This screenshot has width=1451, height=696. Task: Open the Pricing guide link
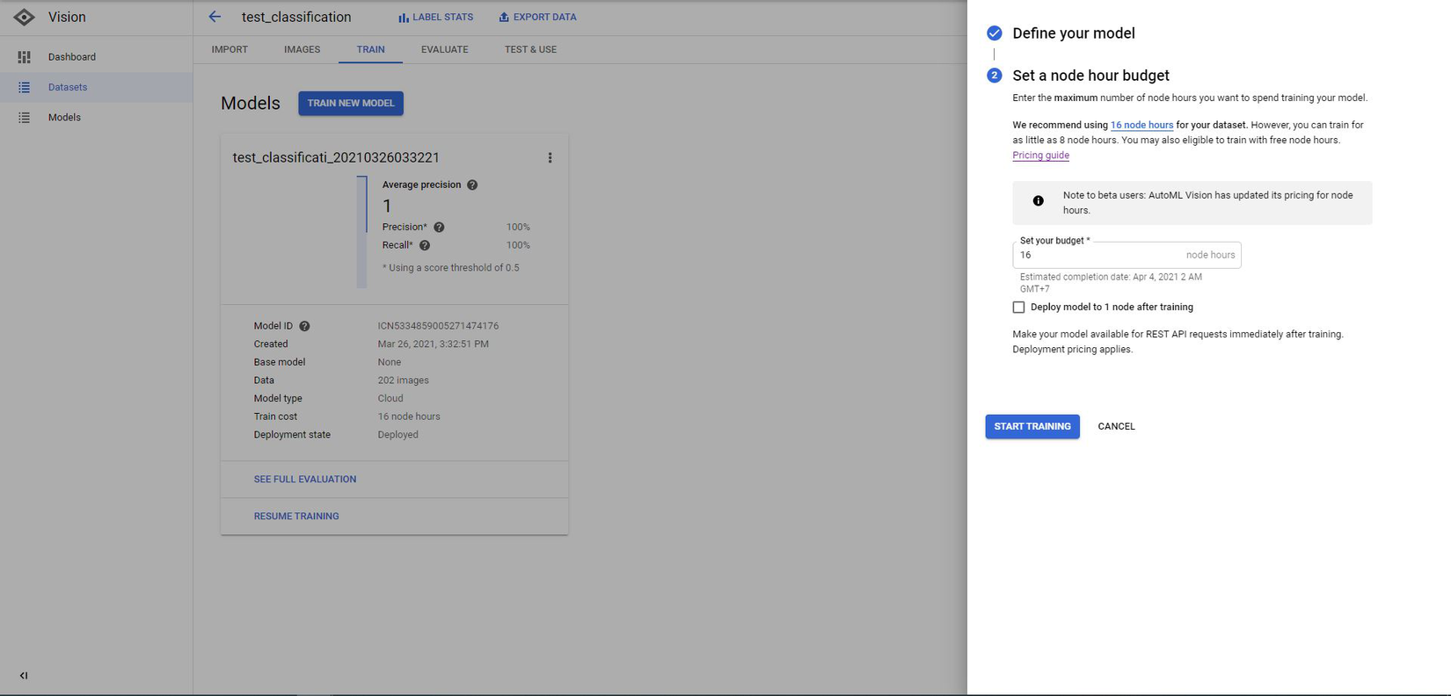1040,156
